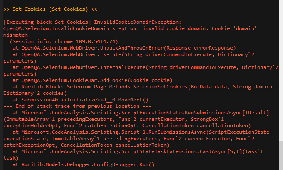Click the 'End of stack trace from previous location' line
The width and height of the screenshot is (283, 170).
[x=77, y=106]
